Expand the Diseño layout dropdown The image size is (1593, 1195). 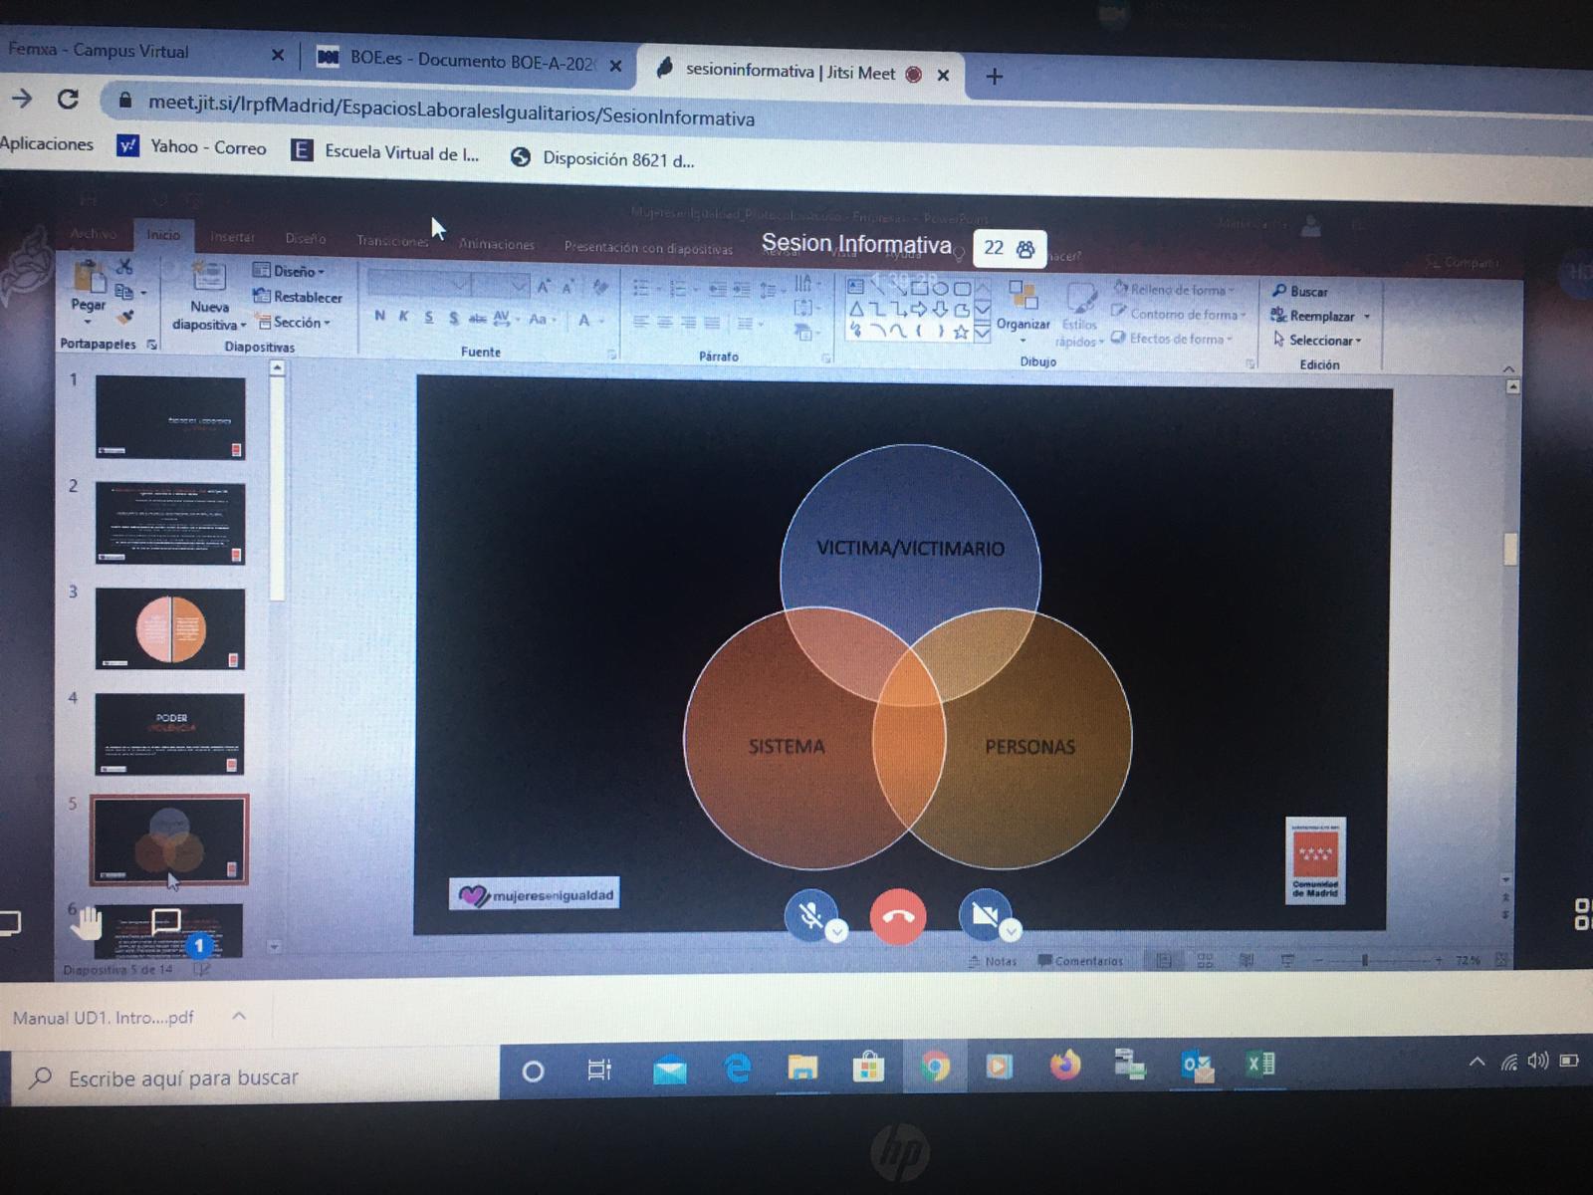[x=289, y=271]
